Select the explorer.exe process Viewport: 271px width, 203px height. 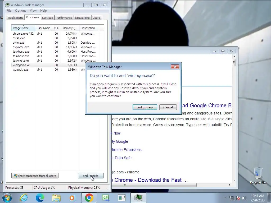click(x=57, y=47)
